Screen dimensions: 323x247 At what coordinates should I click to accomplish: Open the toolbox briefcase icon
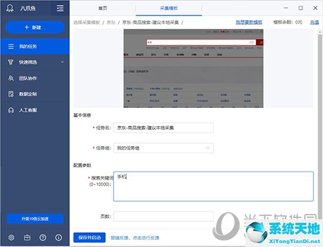pyautogui.click(x=27, y=237)
